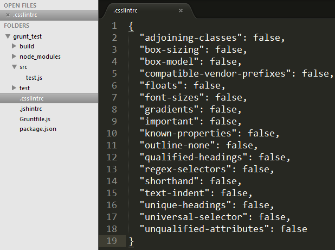Switch to the .csslintrc tab
Screen dimensions: 335x250
pos(127,10)
